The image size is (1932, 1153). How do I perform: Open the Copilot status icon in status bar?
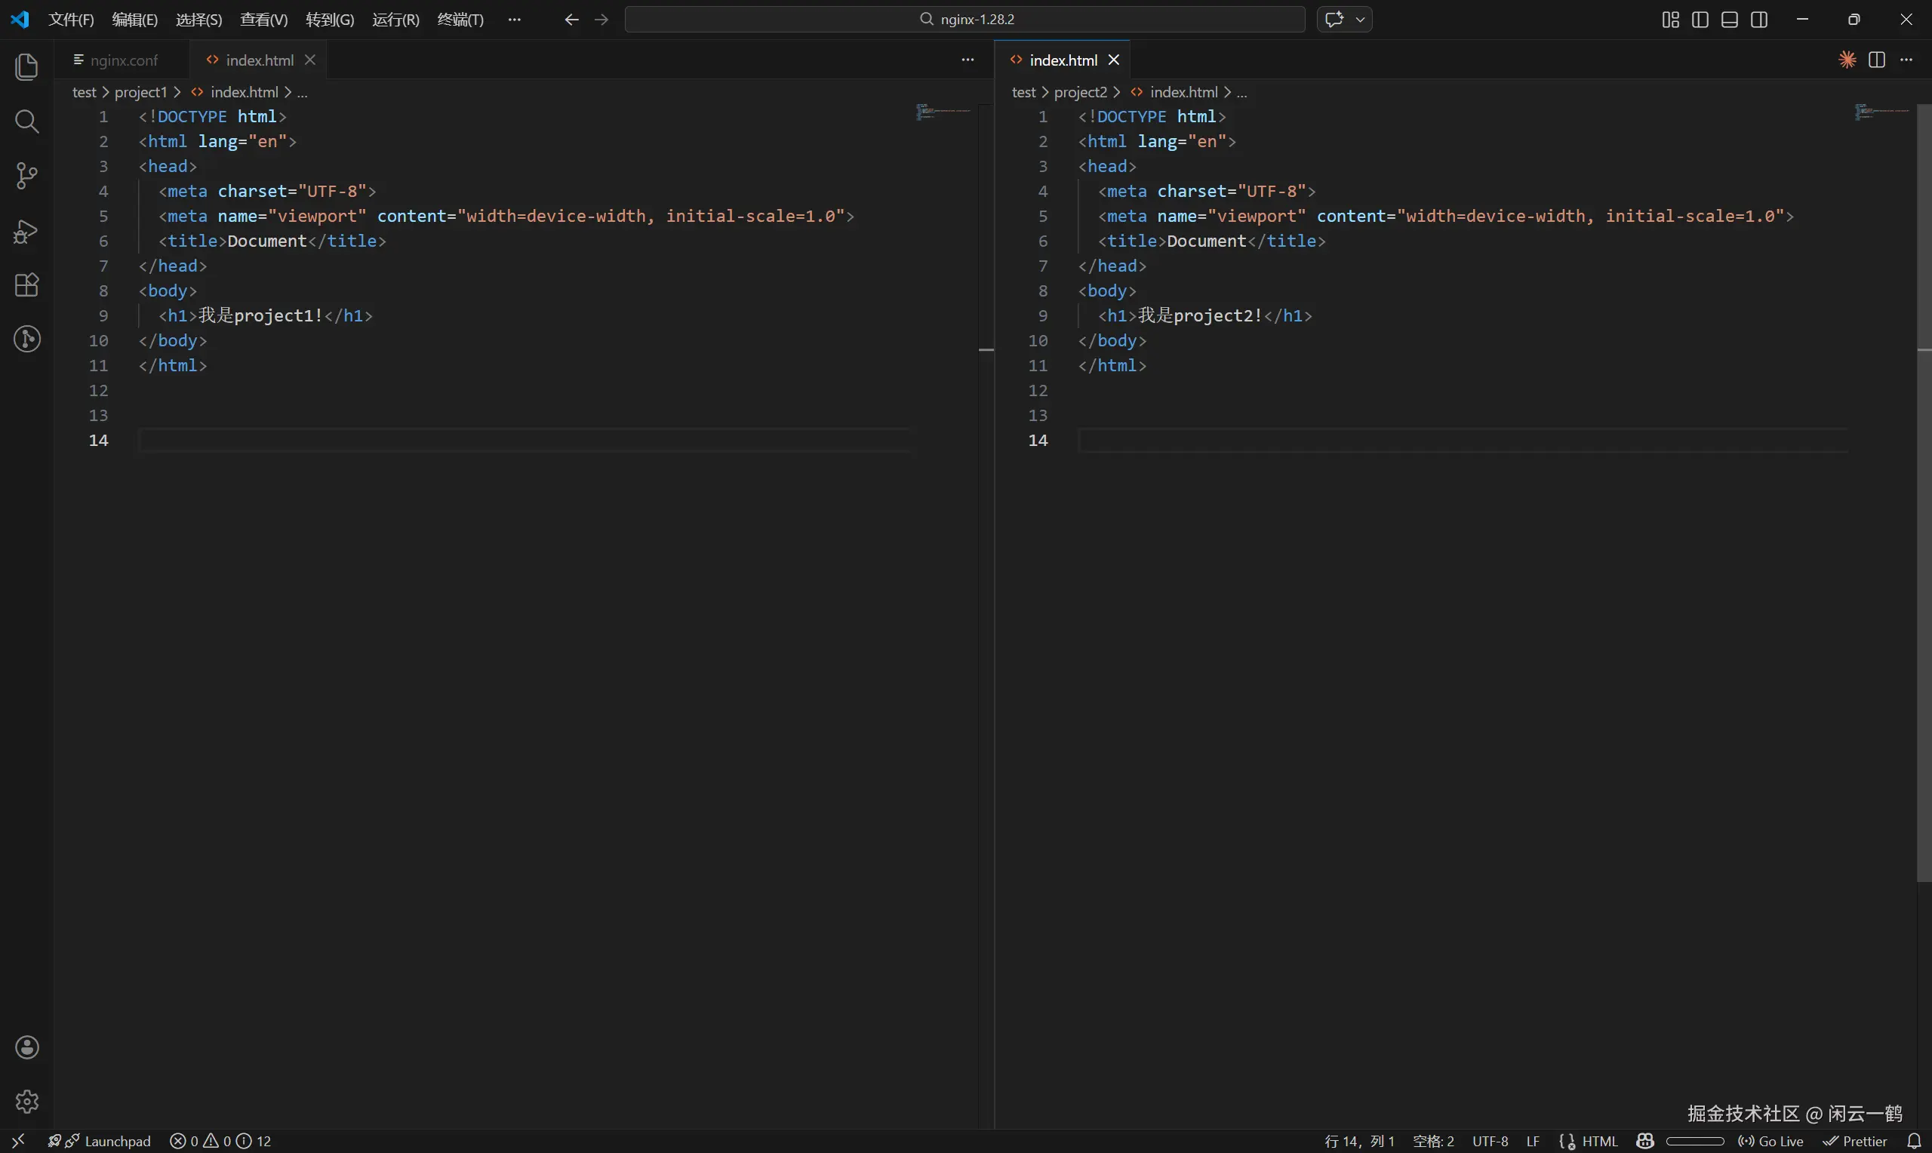(1644, 1141)
